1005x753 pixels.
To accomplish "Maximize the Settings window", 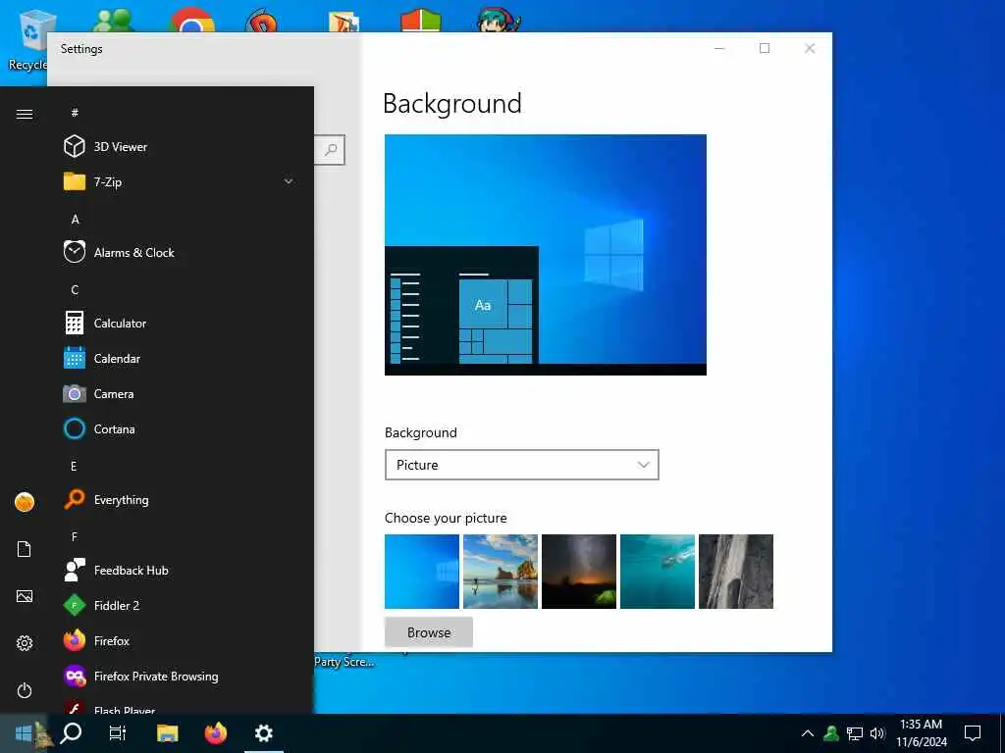I will (x=764, y=49).
